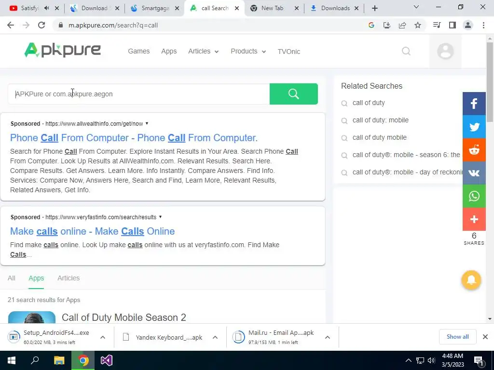Open options for Mail.ru download

pyautogui.click(x=328, y=337)
